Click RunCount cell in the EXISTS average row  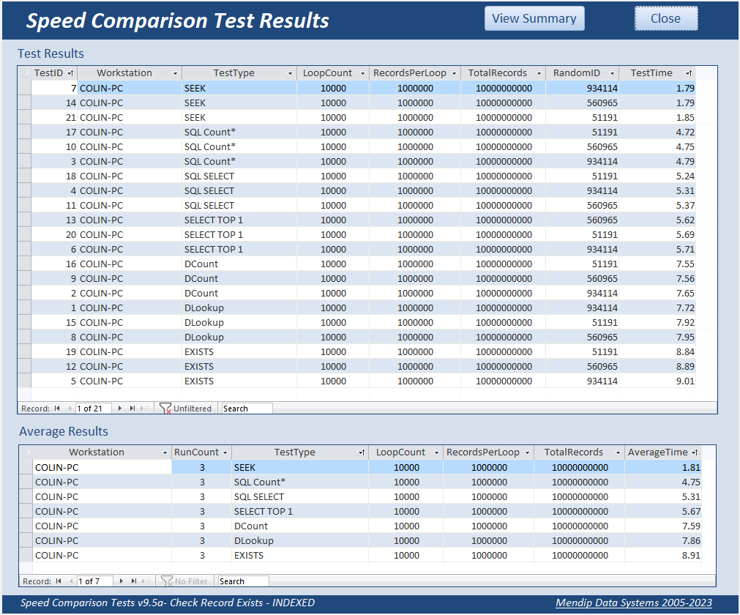pos(201,555)
